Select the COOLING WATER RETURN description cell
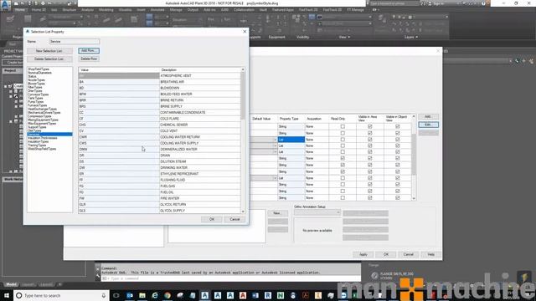 point(200,137)
